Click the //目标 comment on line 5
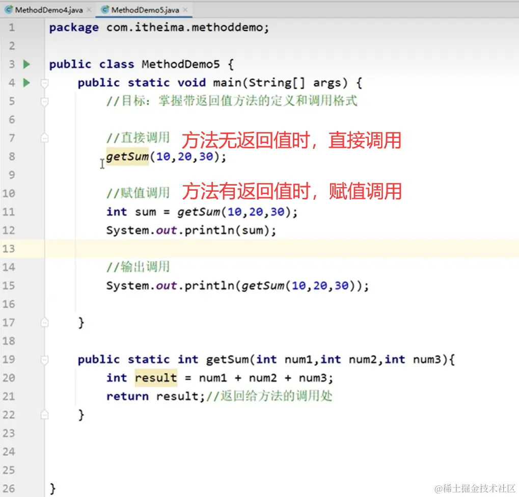519x497 pixels. pos(232,101)
